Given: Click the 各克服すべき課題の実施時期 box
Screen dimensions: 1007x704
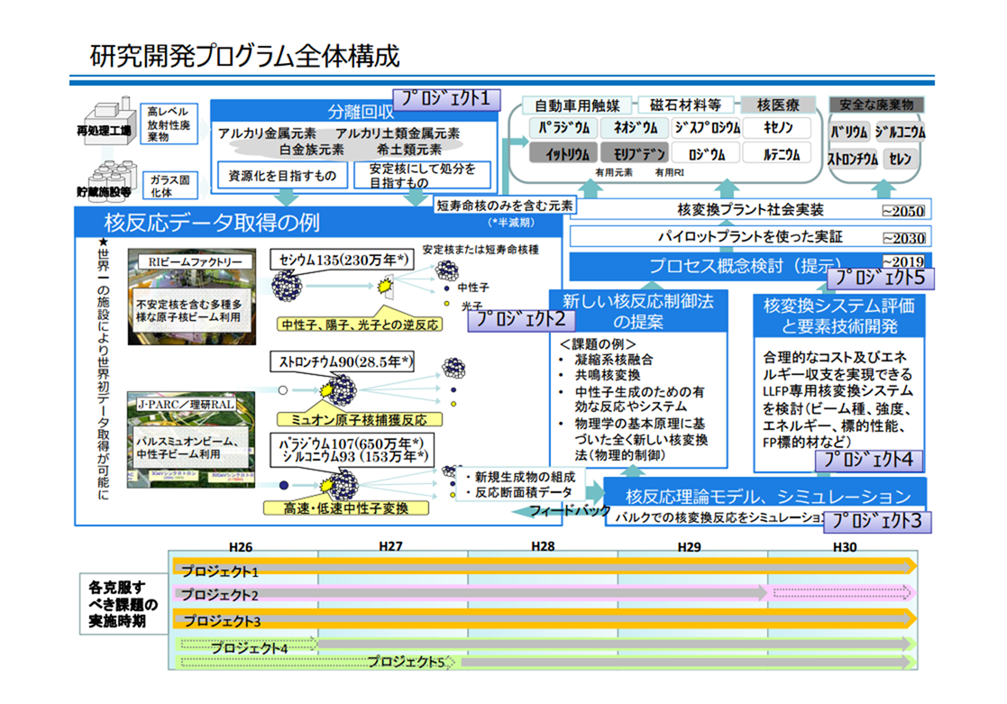Looking at the screenshot, I should tap(124, 604).
